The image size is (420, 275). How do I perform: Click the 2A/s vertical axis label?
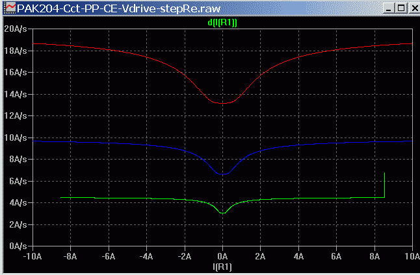(18, 224)
